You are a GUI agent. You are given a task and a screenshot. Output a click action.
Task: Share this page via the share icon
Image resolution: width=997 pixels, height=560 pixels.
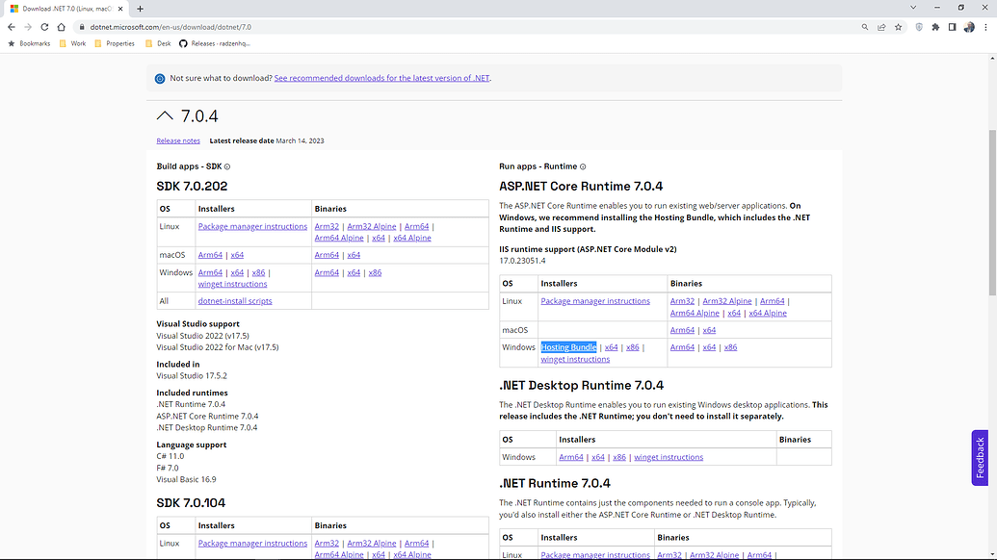881,27
